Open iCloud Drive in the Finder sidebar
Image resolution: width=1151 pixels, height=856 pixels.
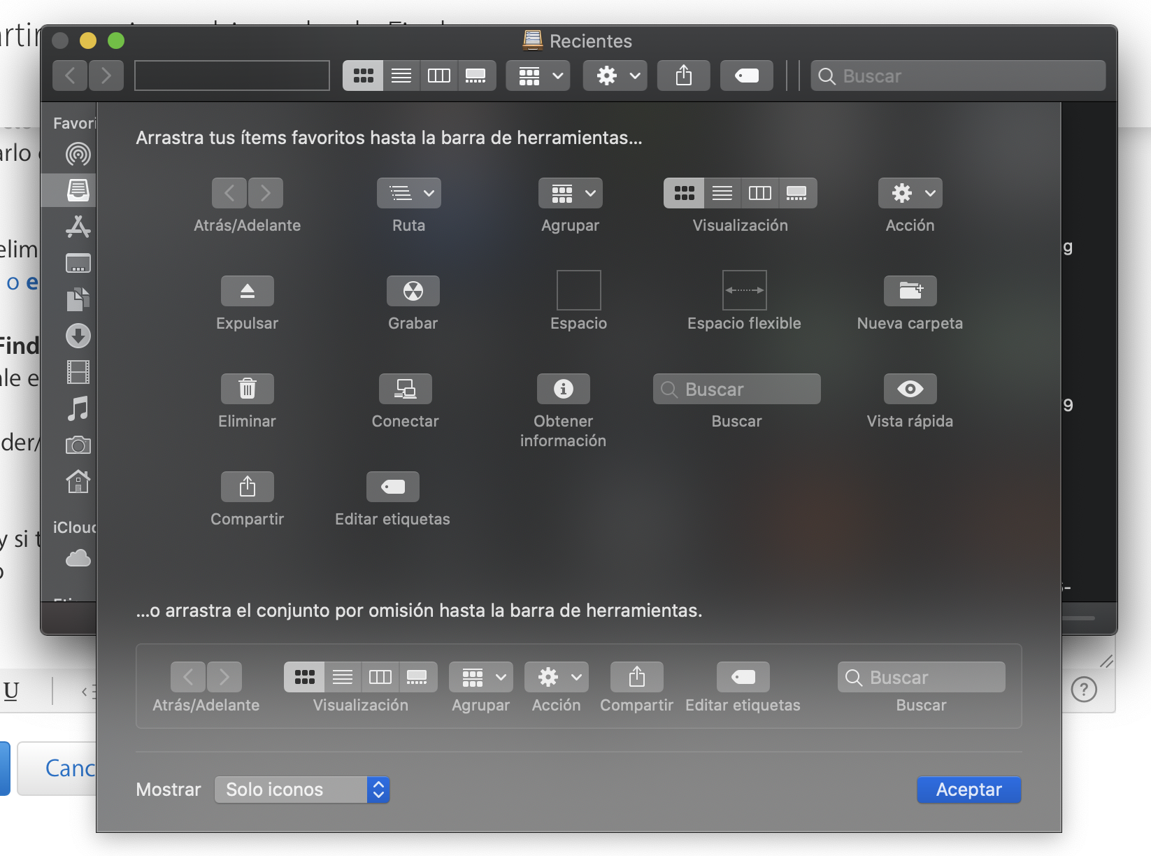click(x=78, y=558)
